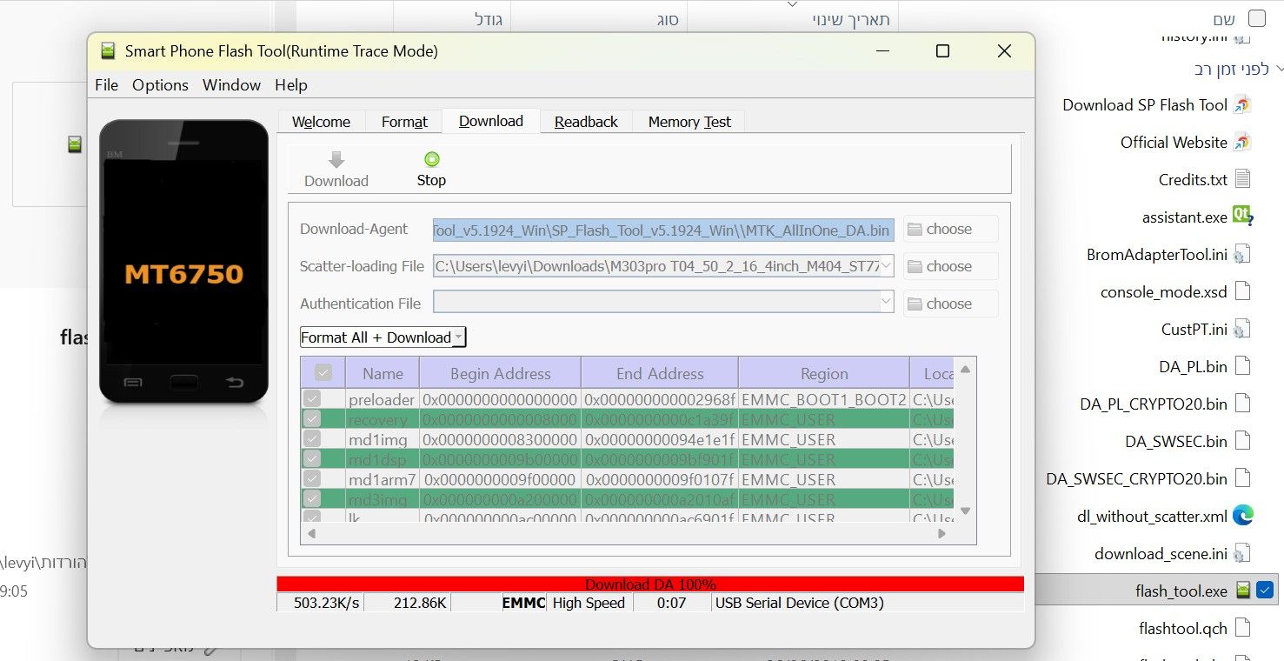Sort table by Region column header
Image resolution: width=1284 pixels, height=661 pixels.
pyautogui.click(x=824, y=373)
